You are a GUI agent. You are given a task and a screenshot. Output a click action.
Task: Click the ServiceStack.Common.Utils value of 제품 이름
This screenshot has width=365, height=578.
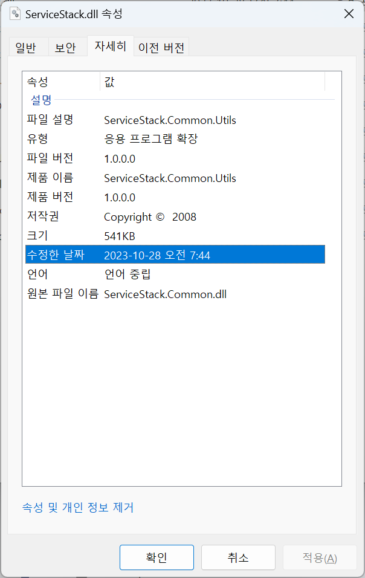pos(170,178)
